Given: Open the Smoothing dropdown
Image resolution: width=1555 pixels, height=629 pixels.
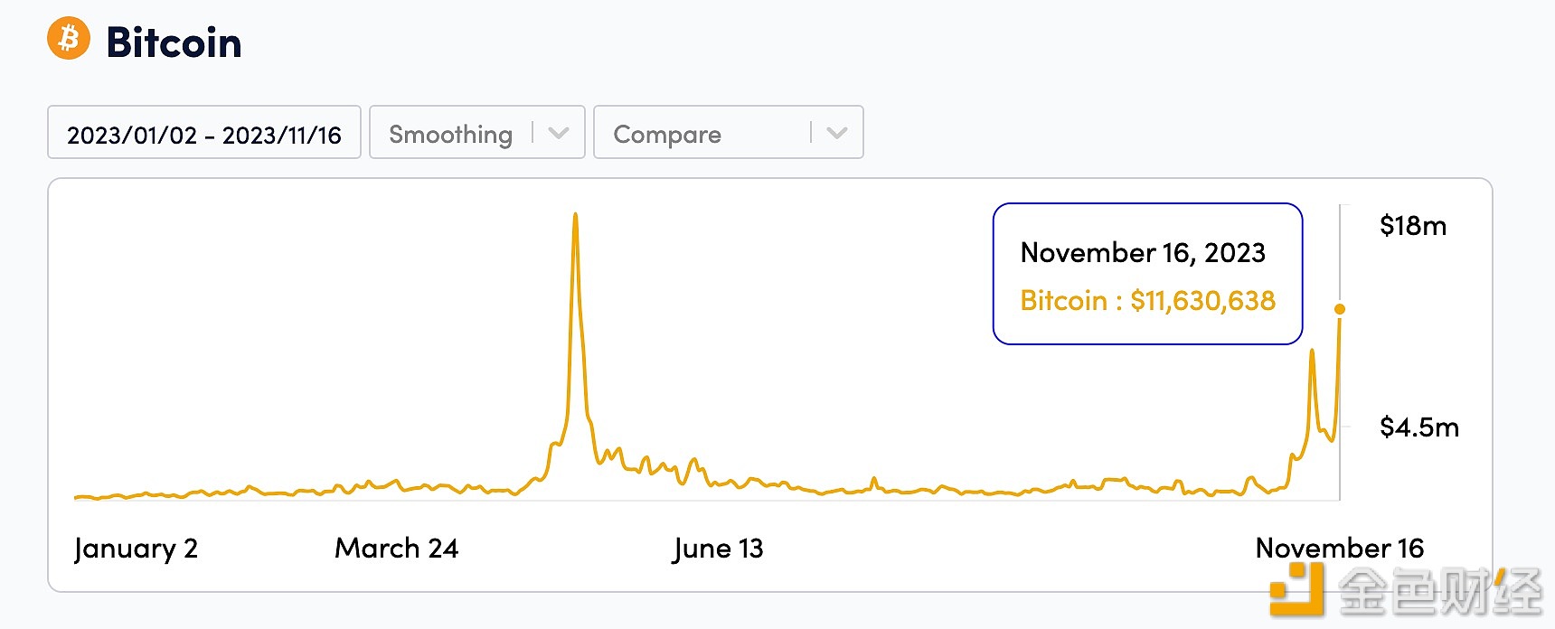Looking at the screenshot, I should tap(477, 132).
